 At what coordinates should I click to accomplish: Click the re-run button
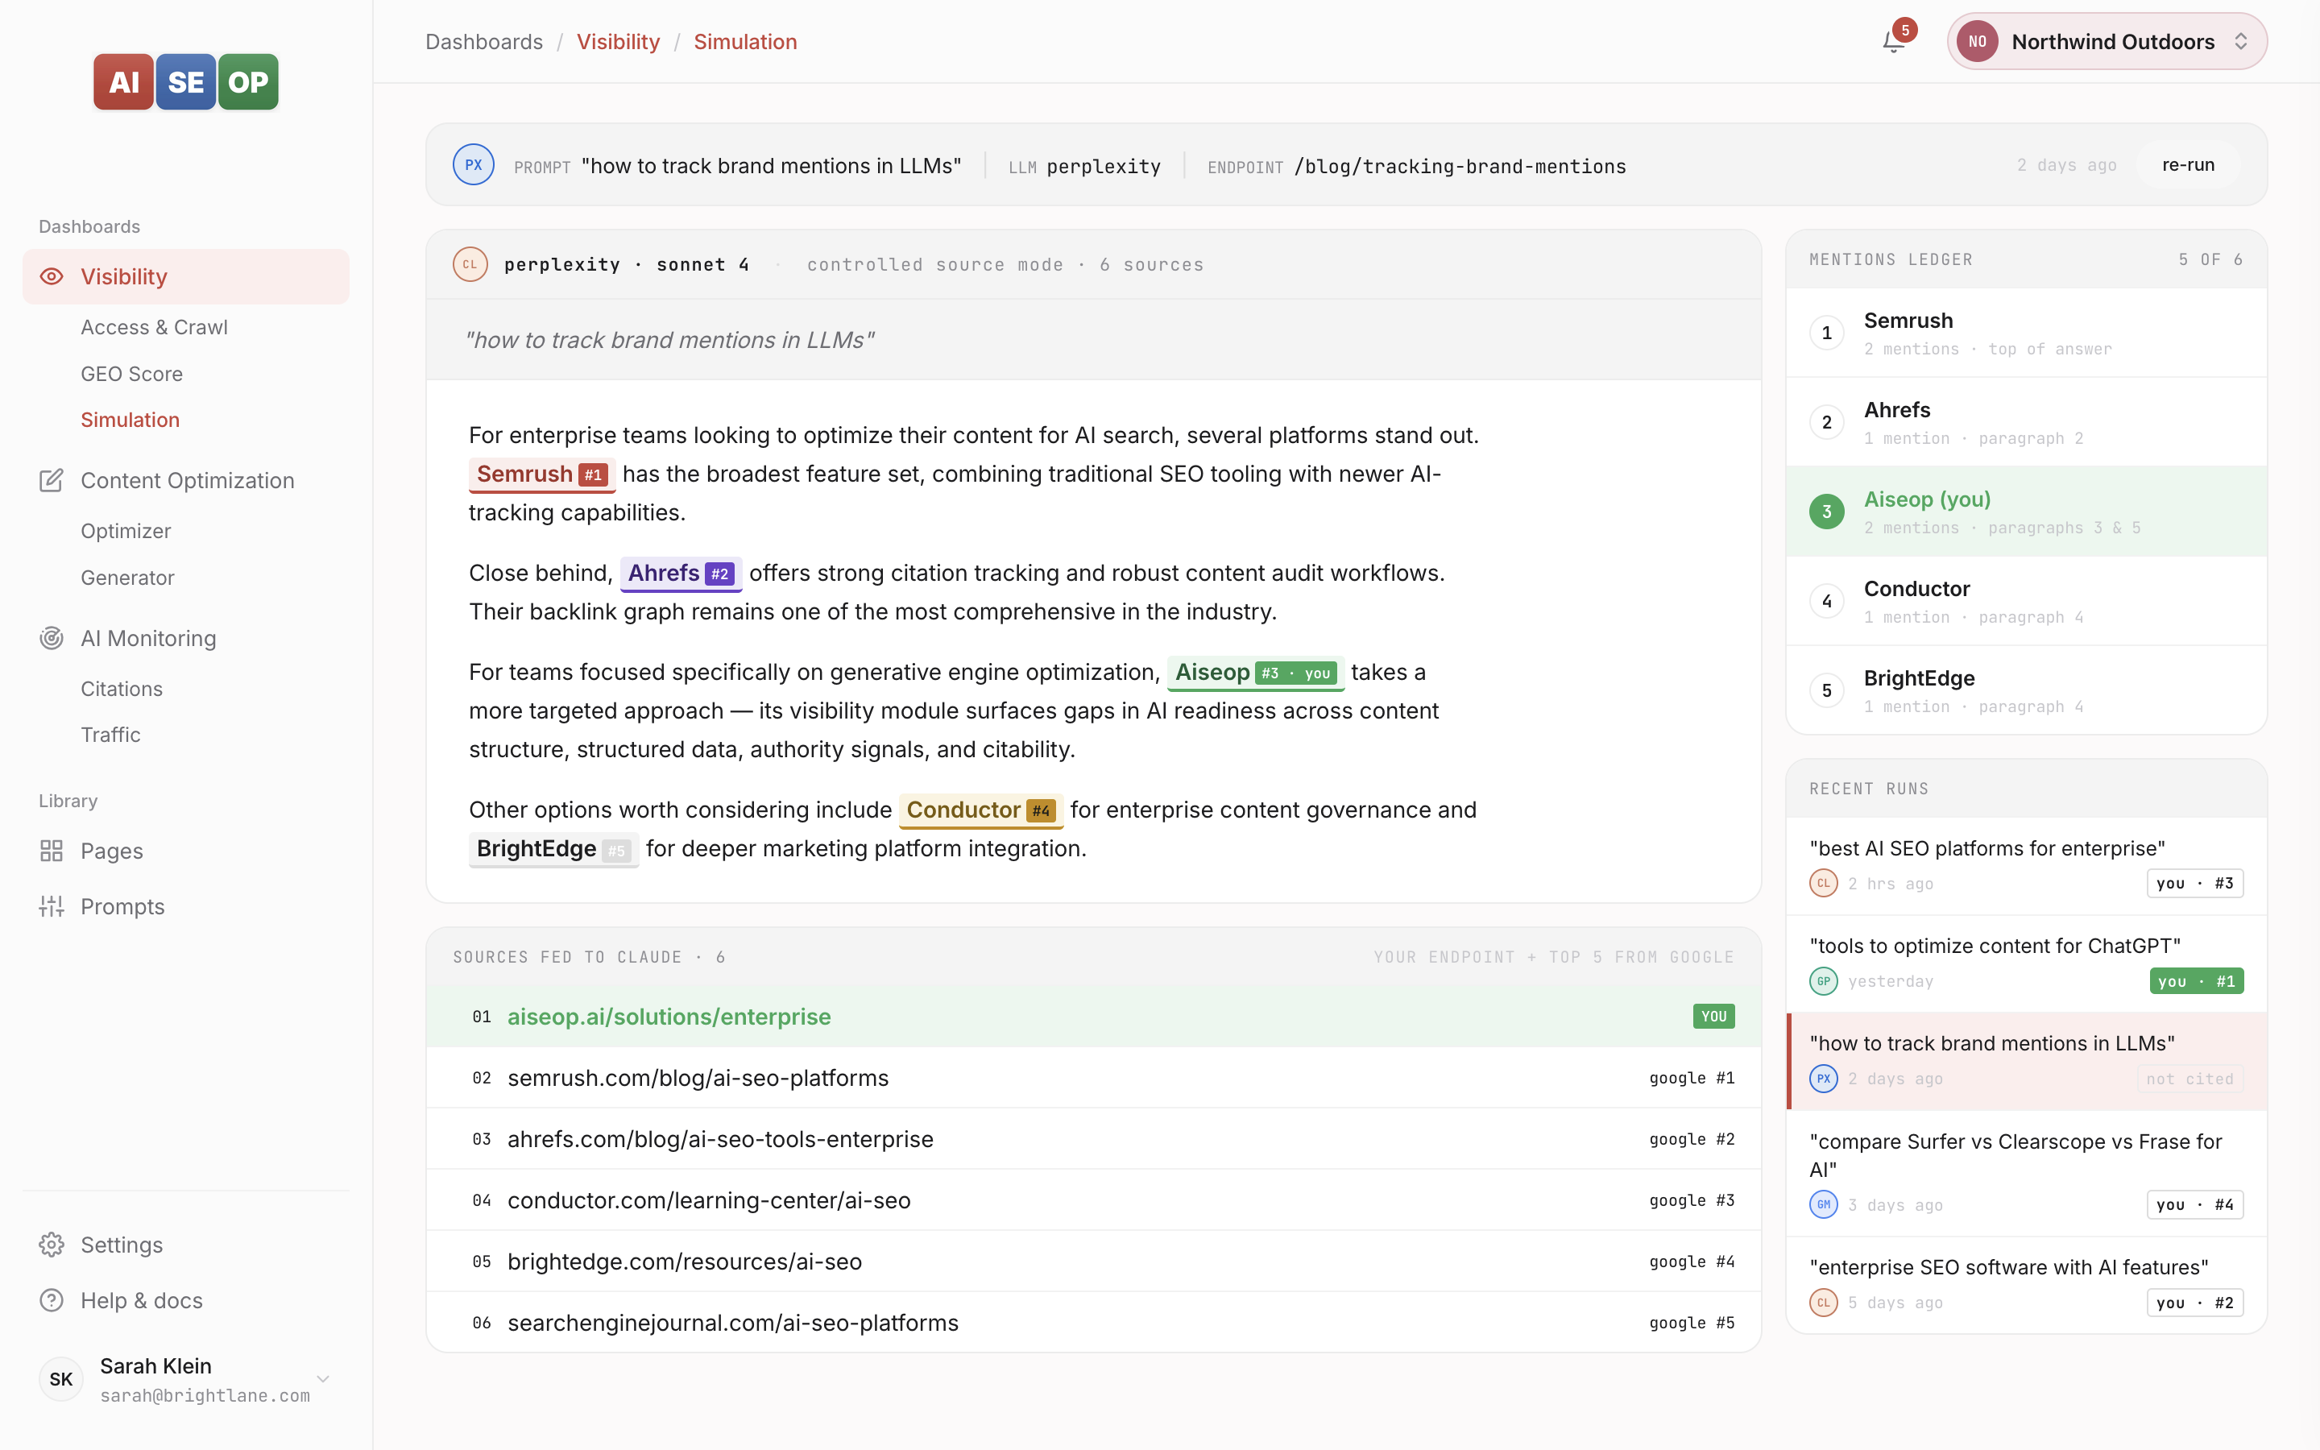(2188, 164)
